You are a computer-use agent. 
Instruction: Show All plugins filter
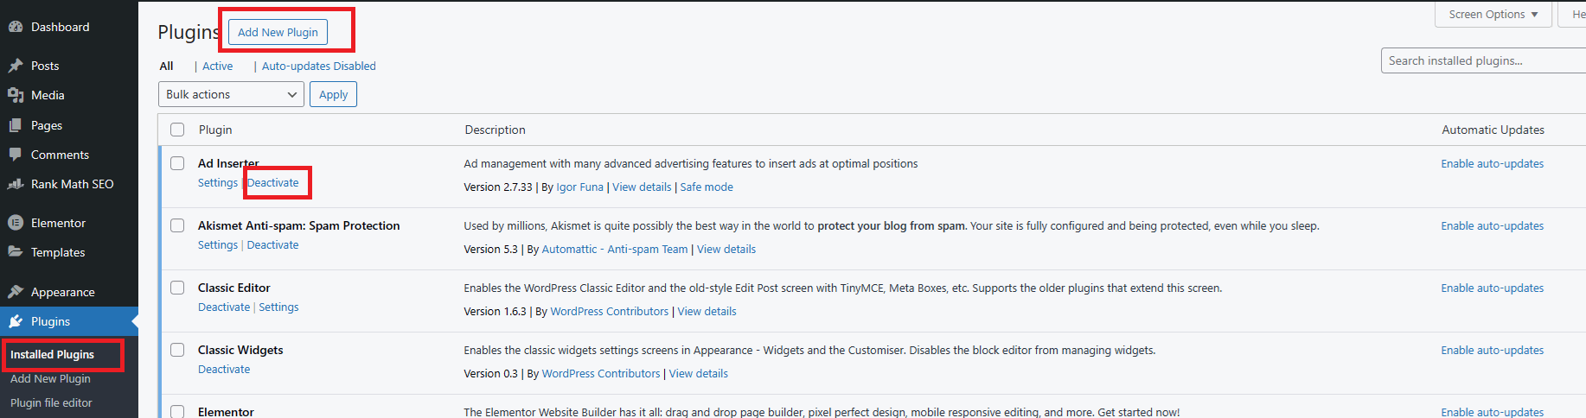click(166, 66)
